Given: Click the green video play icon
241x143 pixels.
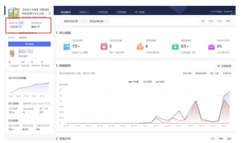Looking at the screenshot, I should click(175, 47).
